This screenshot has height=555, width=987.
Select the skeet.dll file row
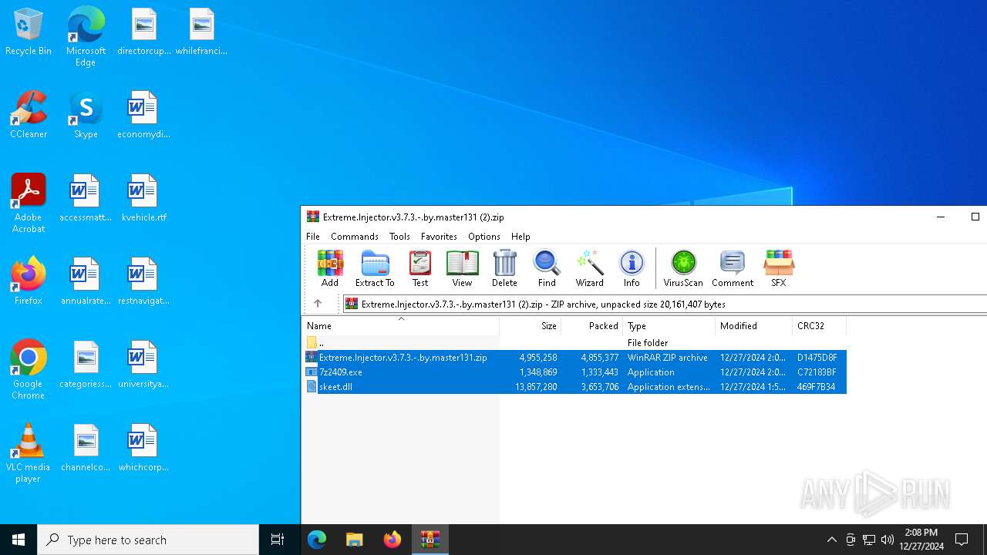point(574,387)
